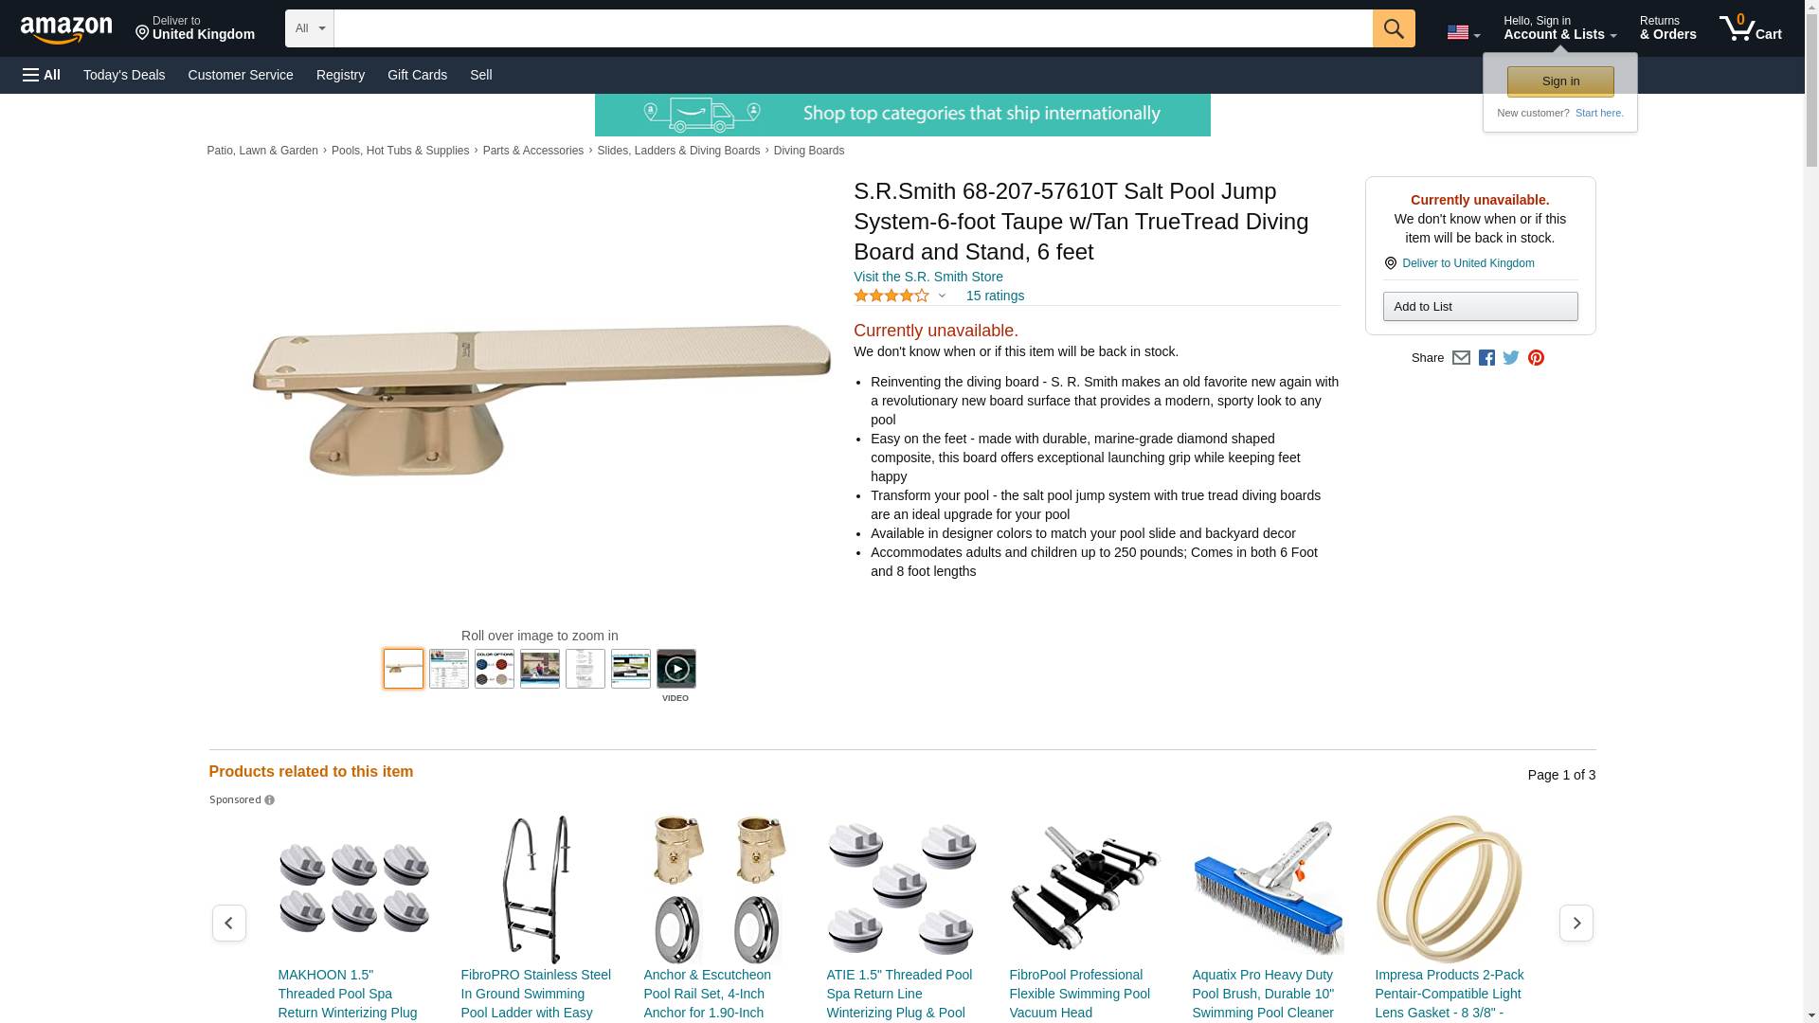Click the yellow Sign in button
The image size is (1819, 1023).
coord(1560,81)
